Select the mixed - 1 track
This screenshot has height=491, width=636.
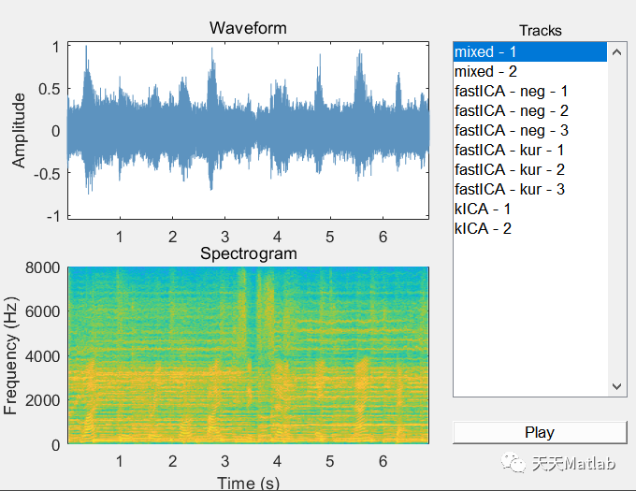point(529,51)
